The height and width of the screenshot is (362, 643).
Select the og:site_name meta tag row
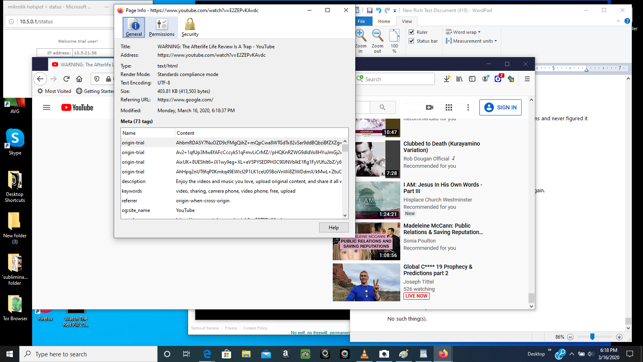[x=231, y=210]
